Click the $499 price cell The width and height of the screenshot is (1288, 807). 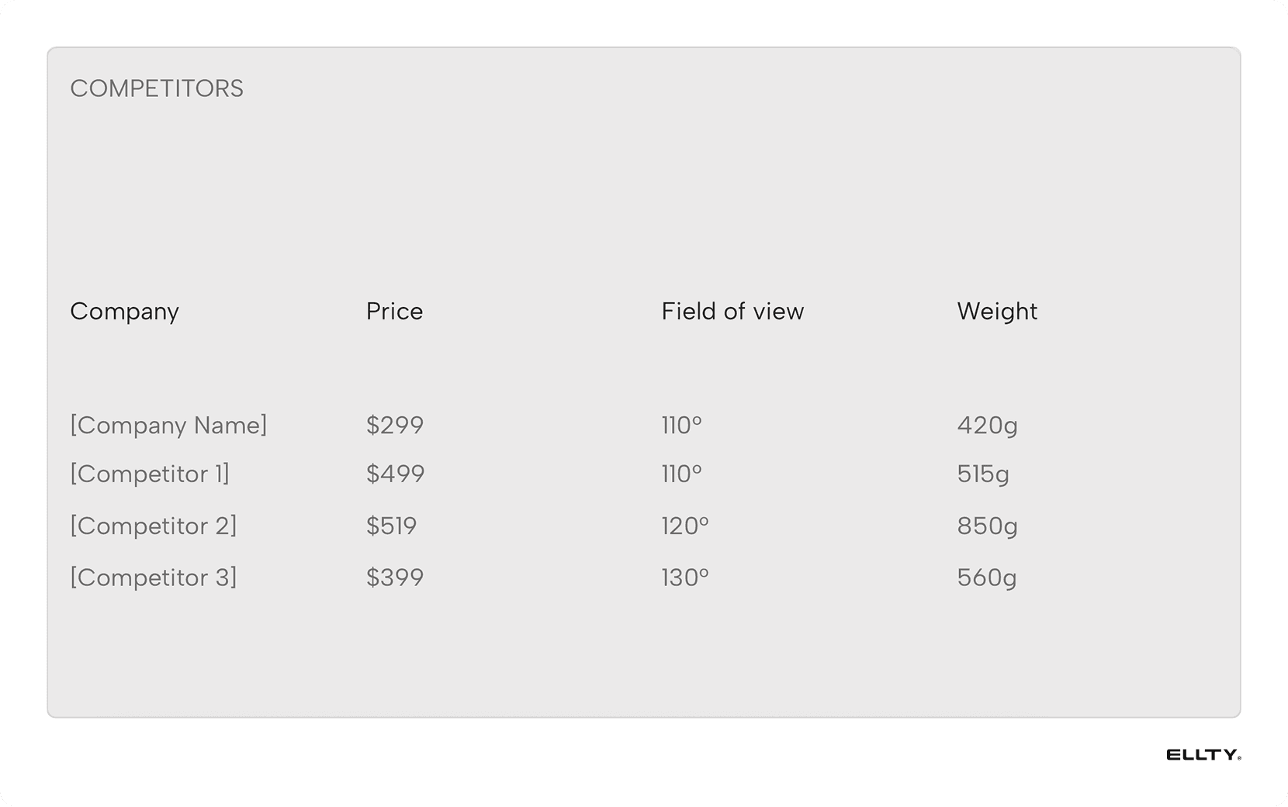click(396, 474)
